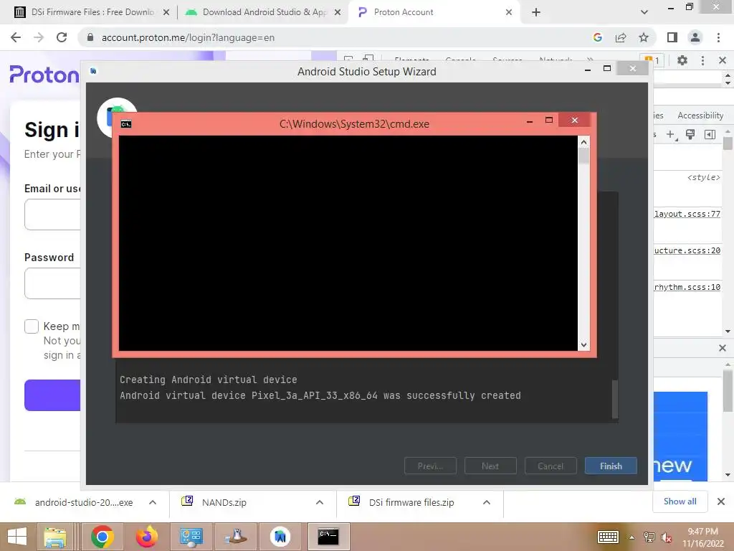Click the purple Sign in button
The image size is (734, 551).
(x=52, y=395)
